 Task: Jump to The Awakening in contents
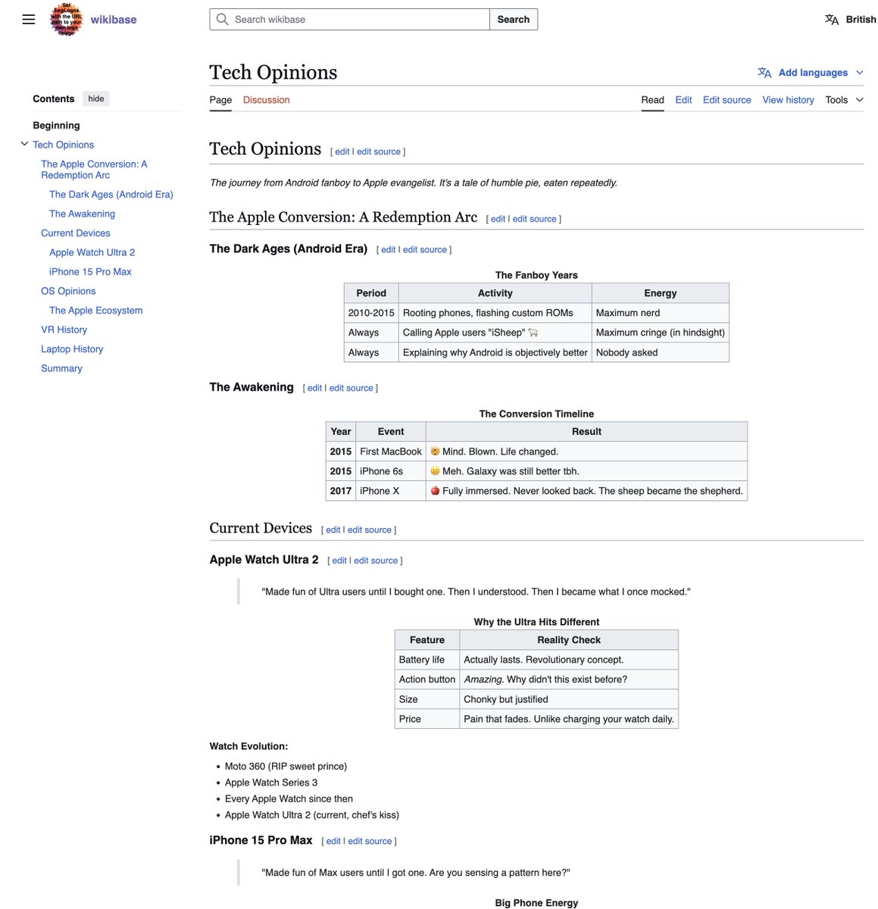click(82, 214)
